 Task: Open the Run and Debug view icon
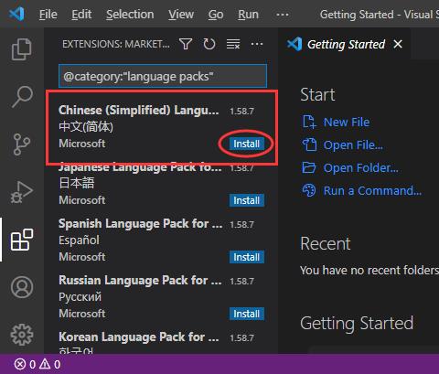[21, 192]
